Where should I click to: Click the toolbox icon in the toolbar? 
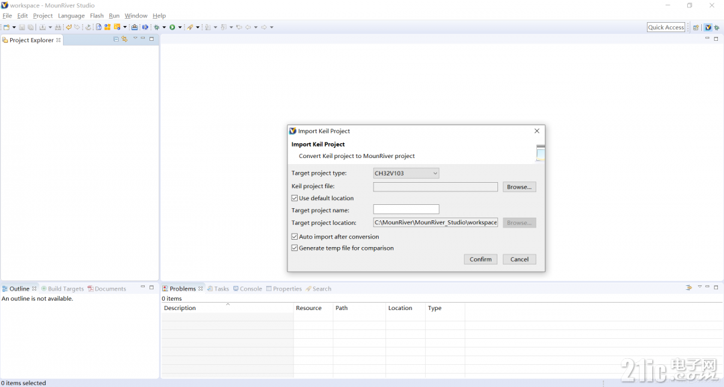click(x=134, y=27)
